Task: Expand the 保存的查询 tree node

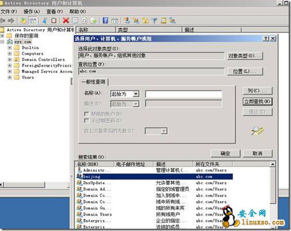Action: click(2, 35)
